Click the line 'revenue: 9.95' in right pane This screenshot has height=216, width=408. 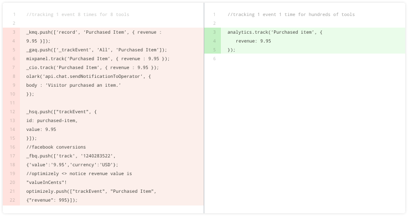pyautogui.click(x=253, y=41)
